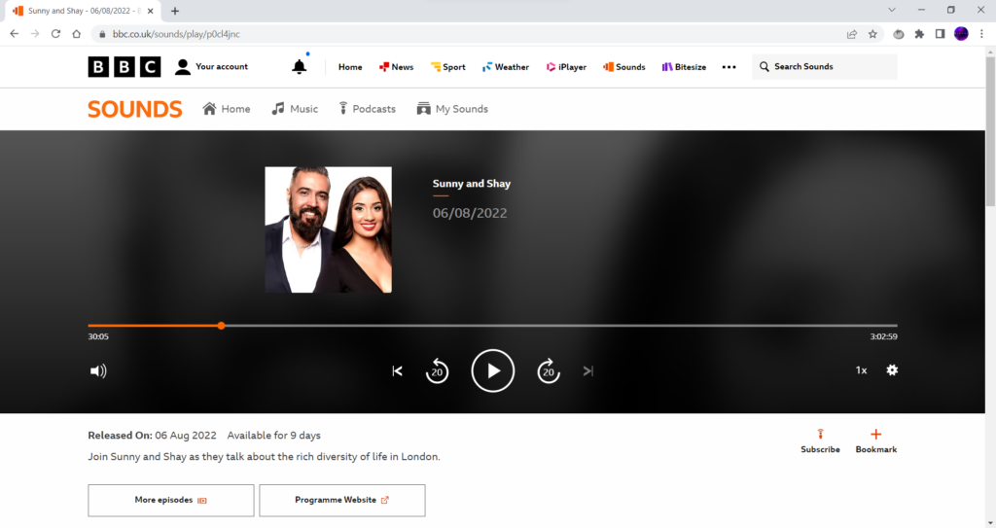
Task: Open the browser home page icon
Action: (77, 34)
